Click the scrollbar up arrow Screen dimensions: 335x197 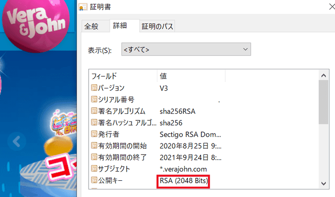pos(324,75)
